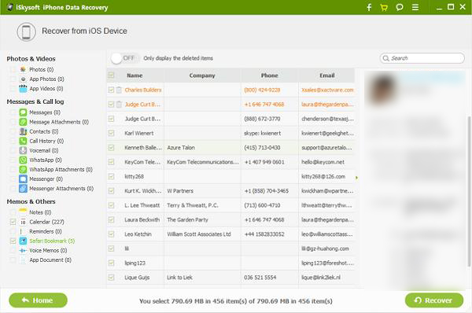
Task: Select Call History (0) label
Action: pos(46,141)
